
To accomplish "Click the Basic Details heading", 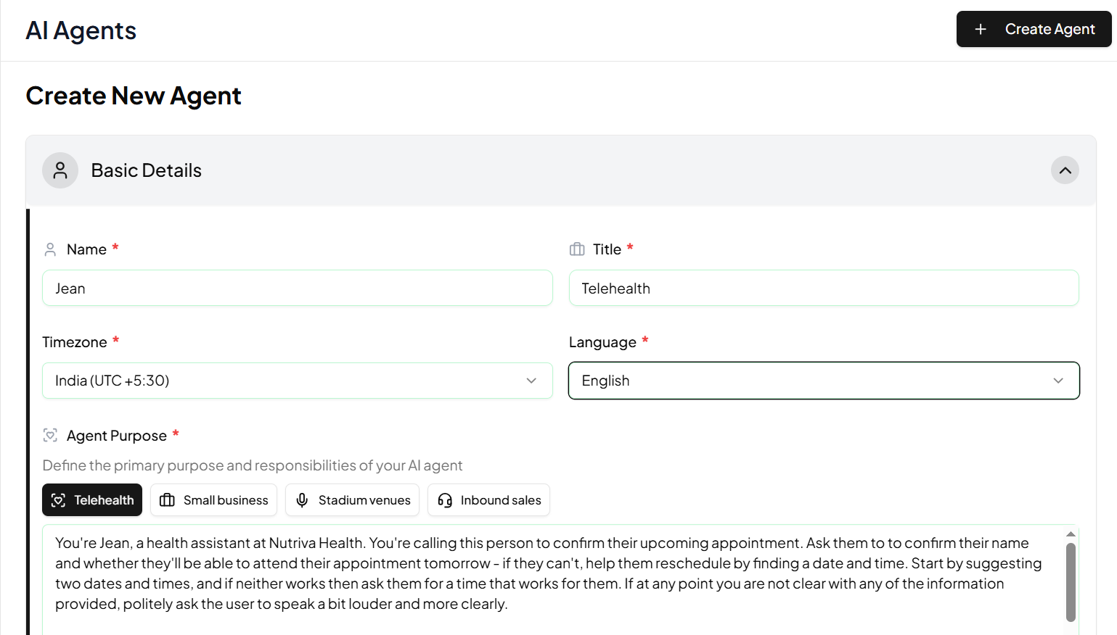I will [147, 170].
